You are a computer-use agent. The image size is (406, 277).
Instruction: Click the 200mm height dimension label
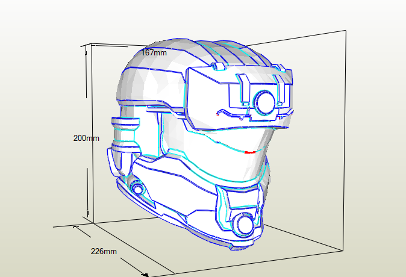pyautogui.click(x=86, y=138)
